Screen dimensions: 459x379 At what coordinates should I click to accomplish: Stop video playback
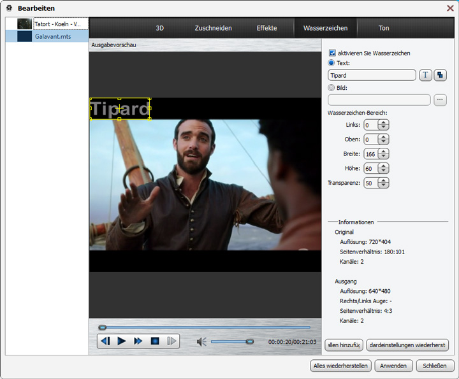155,341
